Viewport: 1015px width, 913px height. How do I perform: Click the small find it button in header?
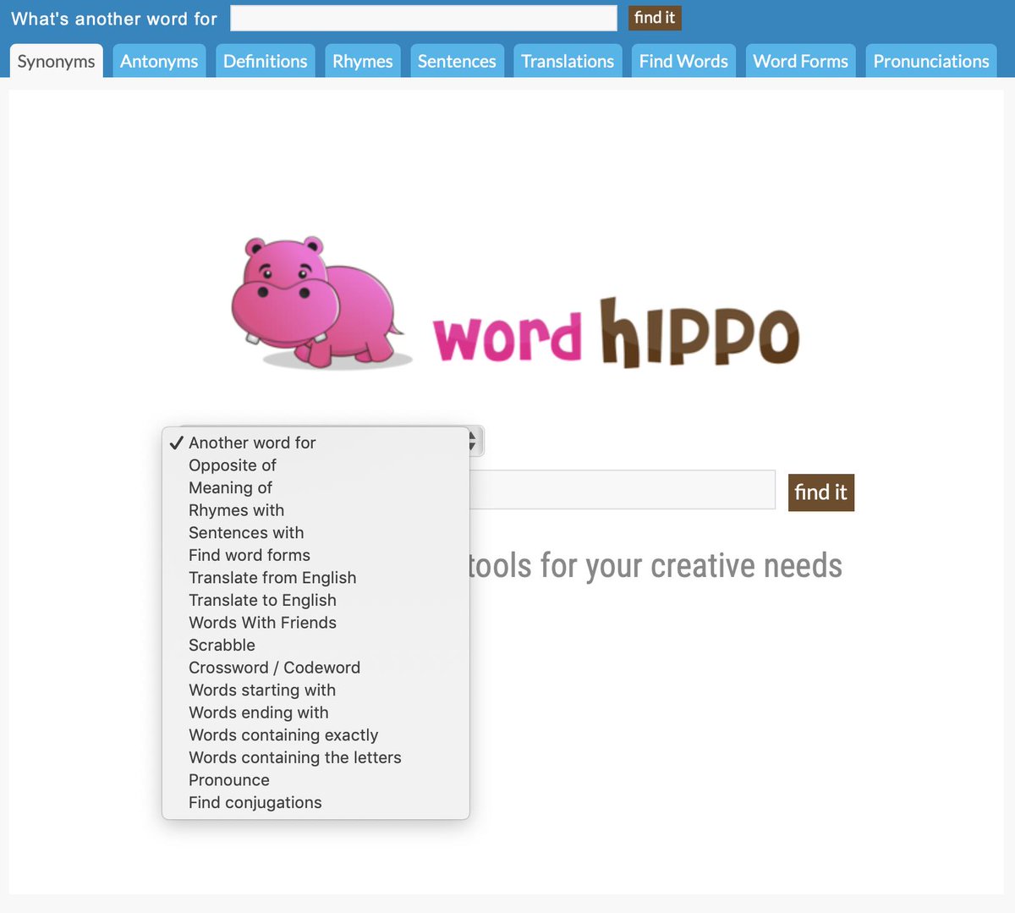click(655, 18)
